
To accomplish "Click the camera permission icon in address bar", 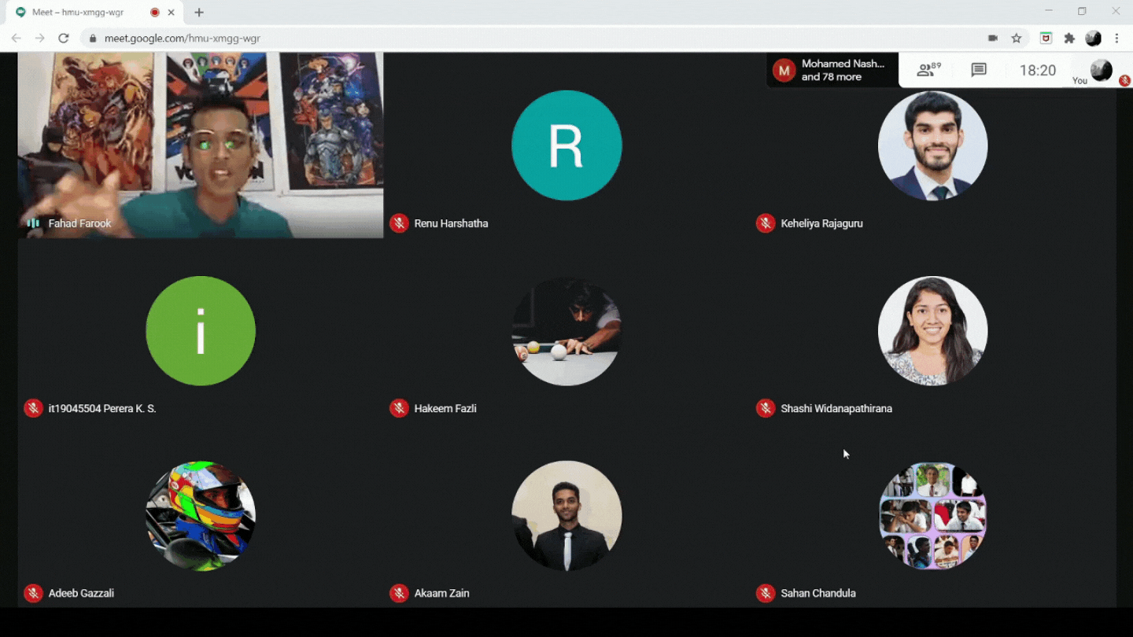I will pyautogui.click(x=993, y=38).
